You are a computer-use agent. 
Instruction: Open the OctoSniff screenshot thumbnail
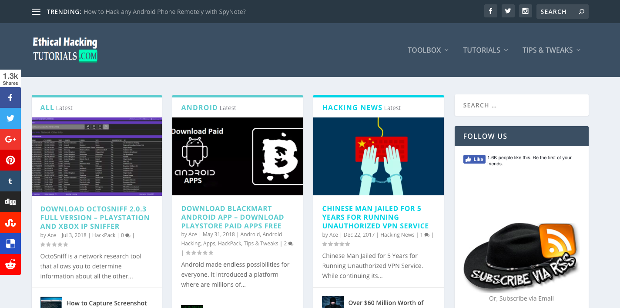[97, 157]
